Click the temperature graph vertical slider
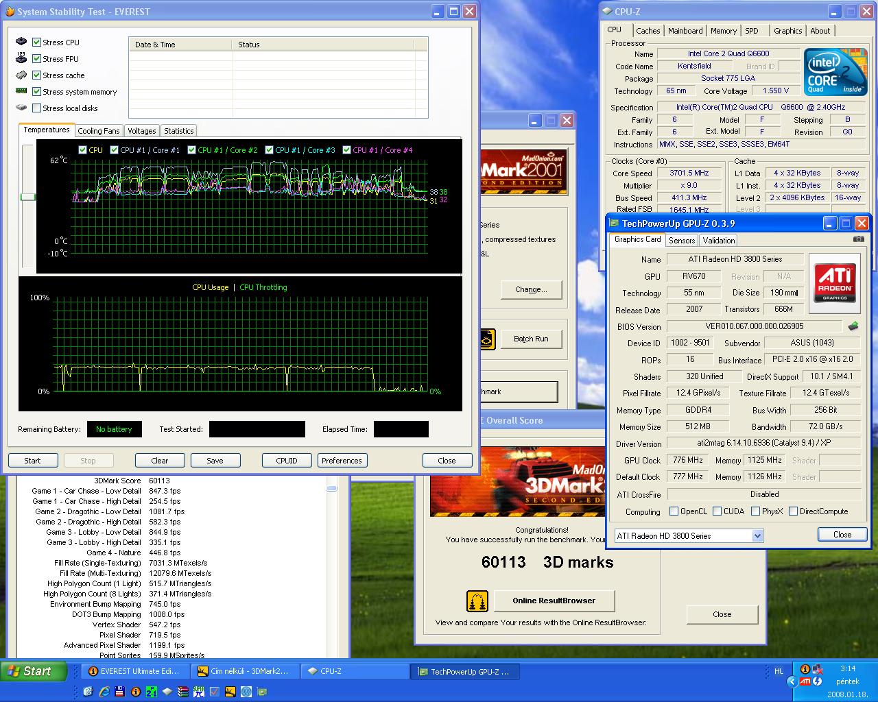The image size is (878, 702). pyautogui.click(x=27, y=197)
